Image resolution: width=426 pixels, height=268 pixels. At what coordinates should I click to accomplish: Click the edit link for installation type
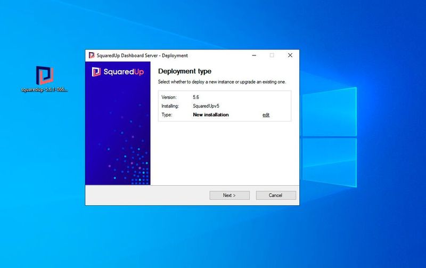(266, 115)
